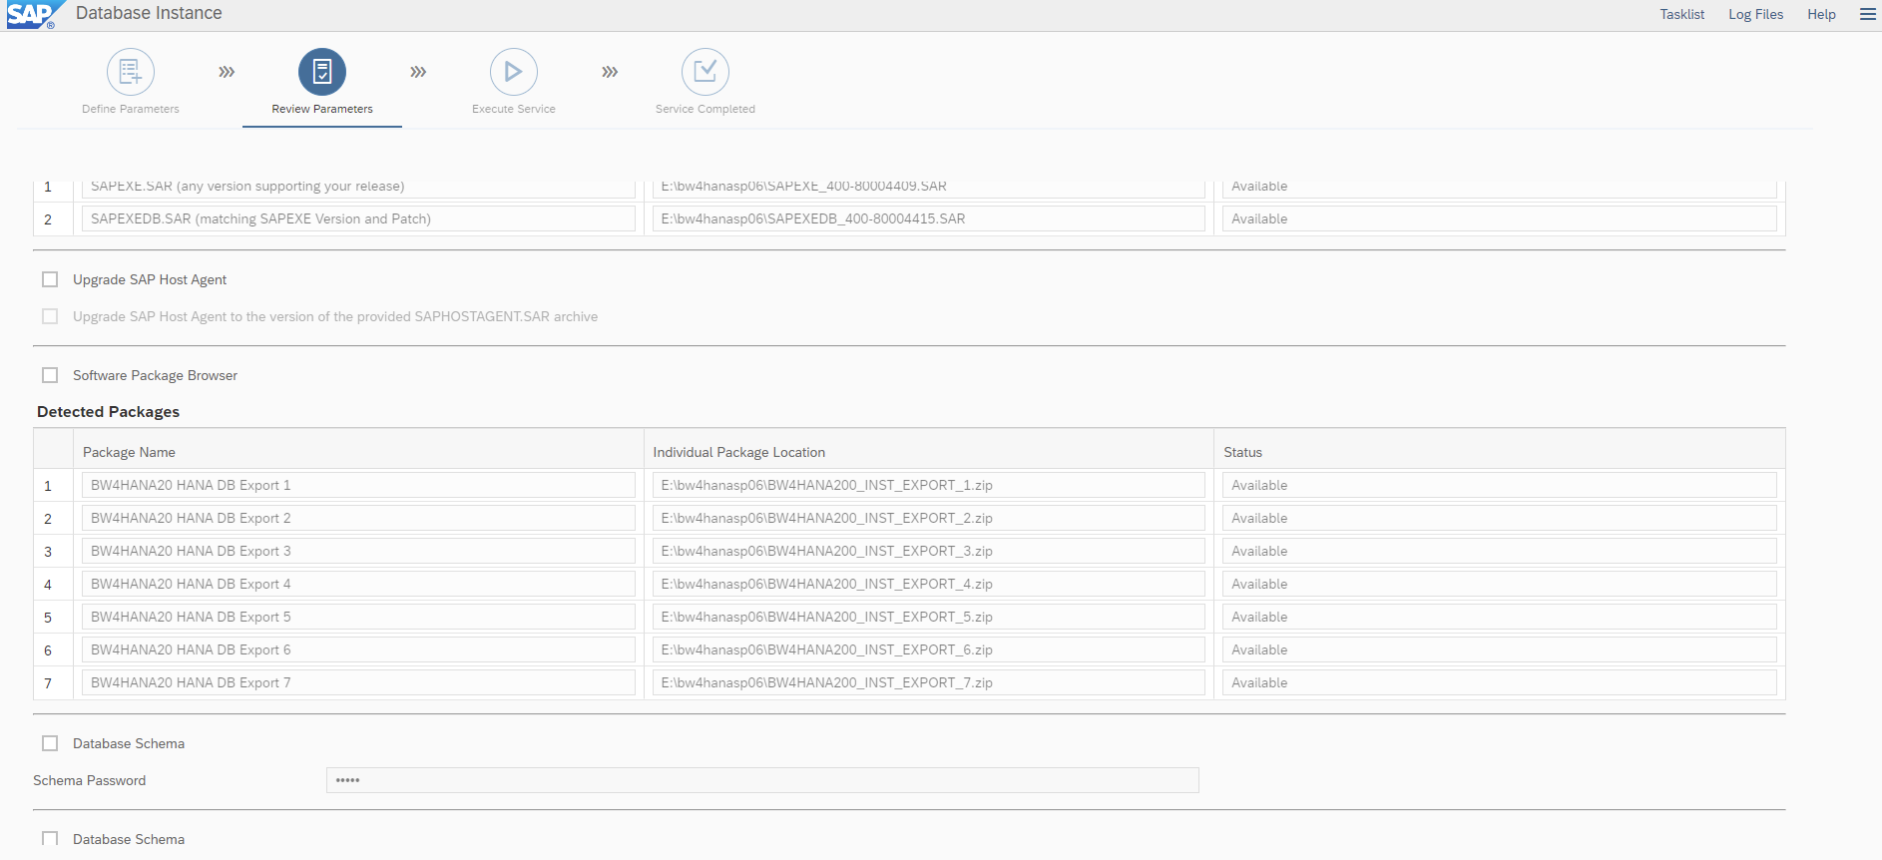The height and width of the screenshot is (860, 1882).
Task: Click row number 5 in Detected Packages
Action: click(x=48, y=618)
